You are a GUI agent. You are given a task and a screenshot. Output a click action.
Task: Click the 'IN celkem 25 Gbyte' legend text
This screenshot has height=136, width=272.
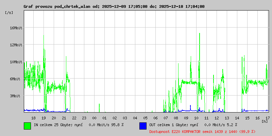click(53, 125)
